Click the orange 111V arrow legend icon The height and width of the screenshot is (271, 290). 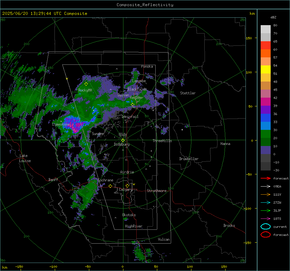(266, 194)
